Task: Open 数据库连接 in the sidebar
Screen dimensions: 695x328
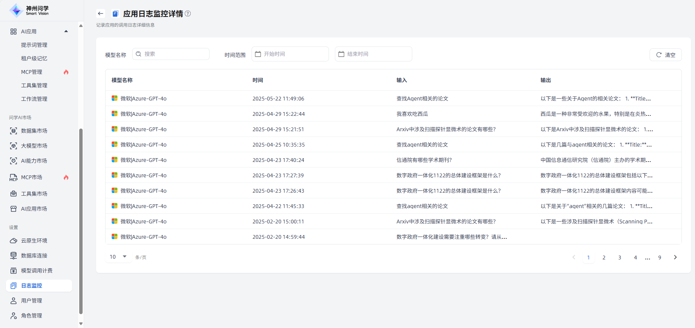Action: [34, 256]
